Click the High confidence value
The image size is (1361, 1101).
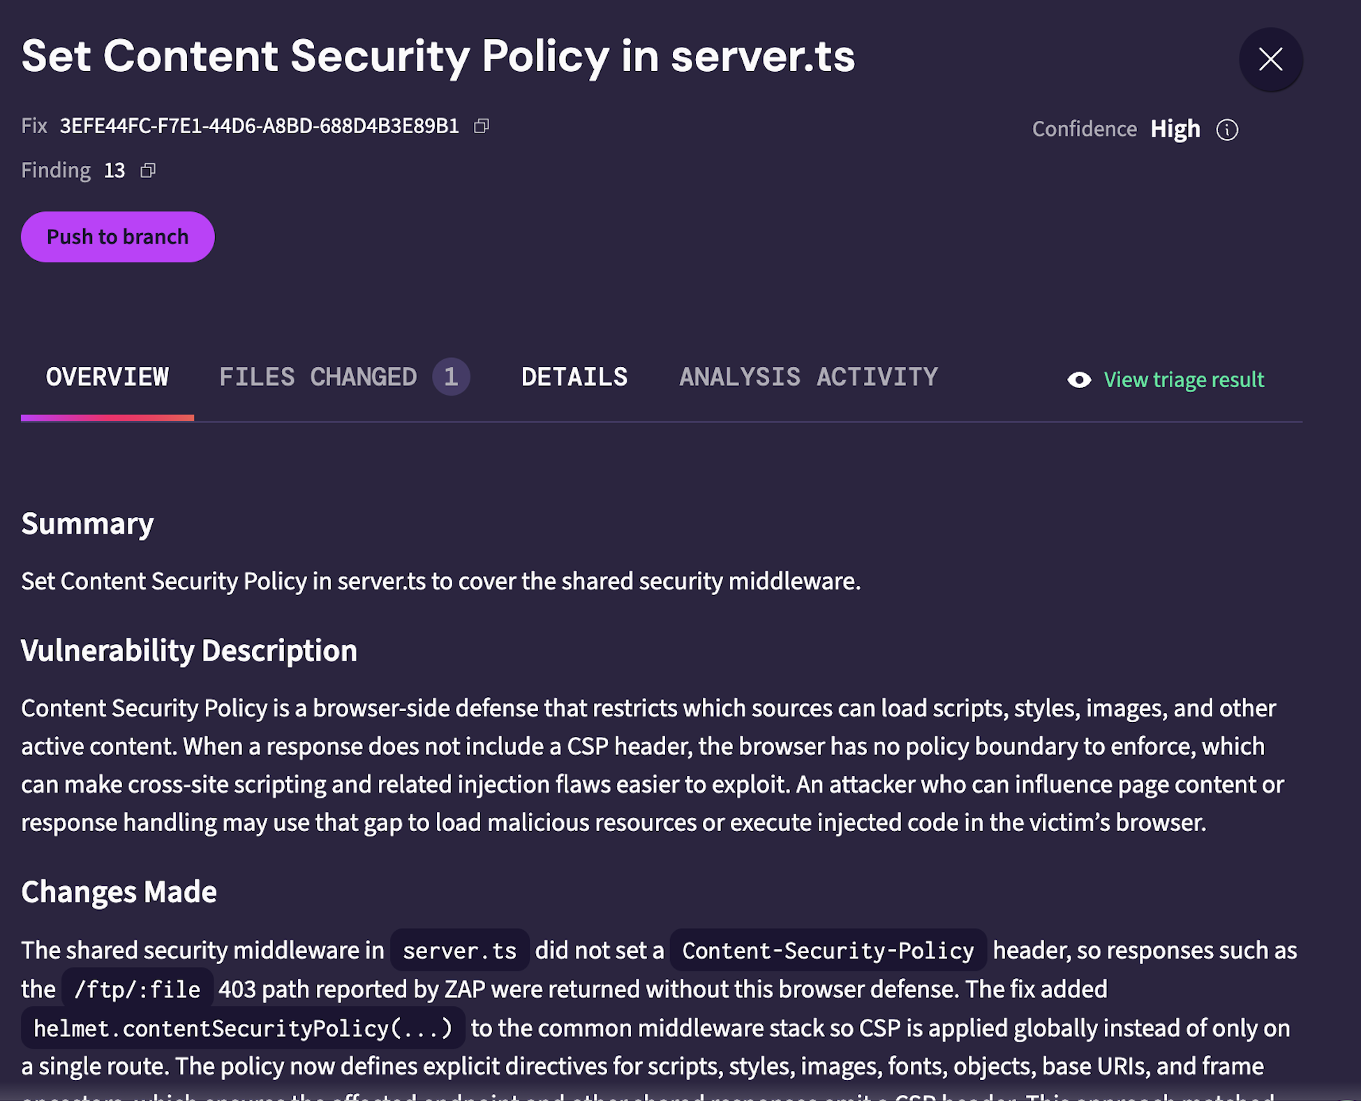click(x=1175, y=130)
